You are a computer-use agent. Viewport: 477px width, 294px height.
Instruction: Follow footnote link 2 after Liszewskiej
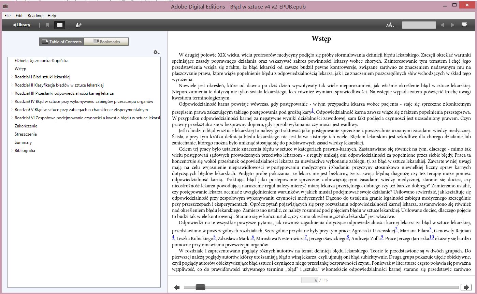[396, 229]
